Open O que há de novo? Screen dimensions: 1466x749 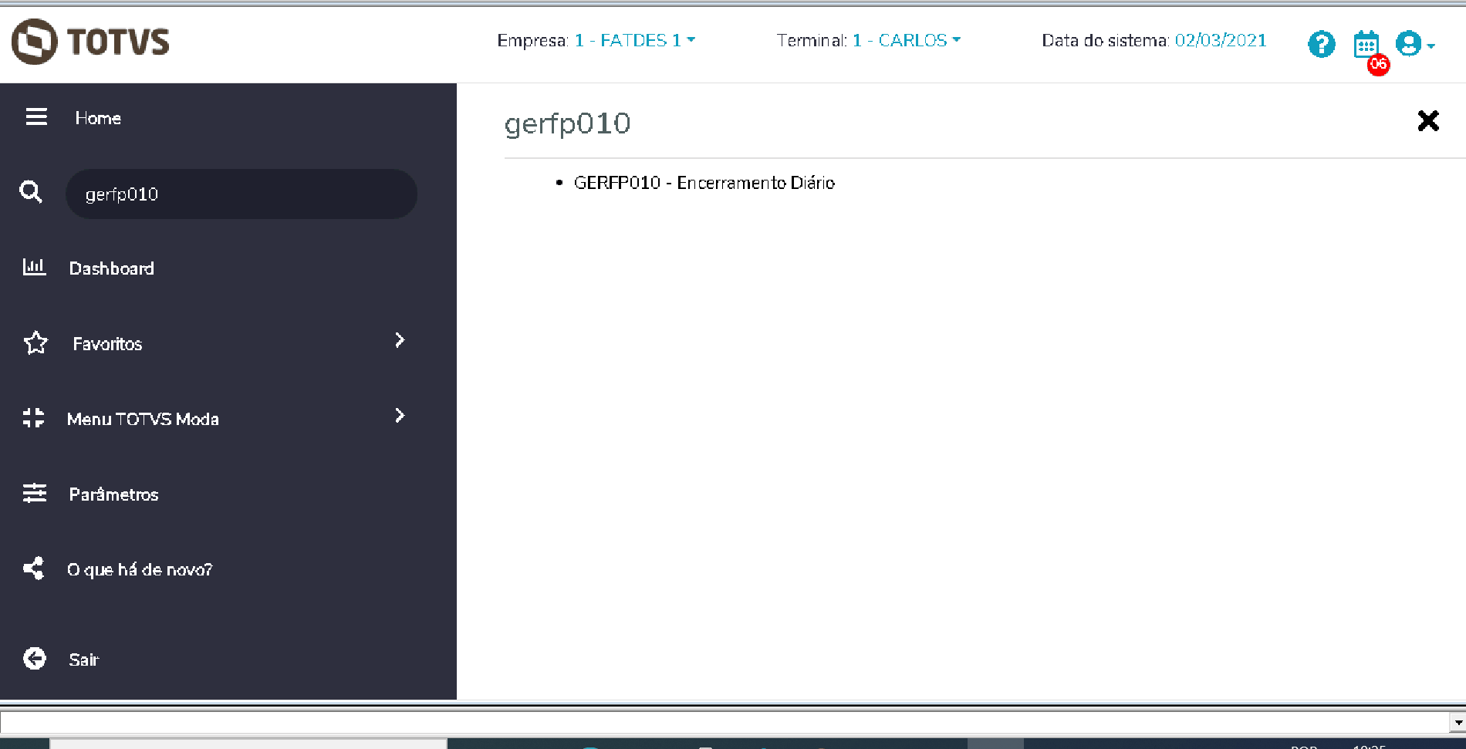140,570
